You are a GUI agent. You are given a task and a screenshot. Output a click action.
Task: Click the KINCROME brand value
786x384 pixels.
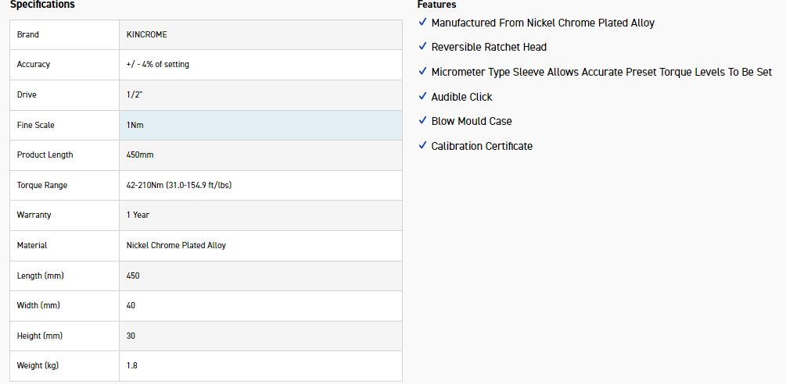[146, 34]
